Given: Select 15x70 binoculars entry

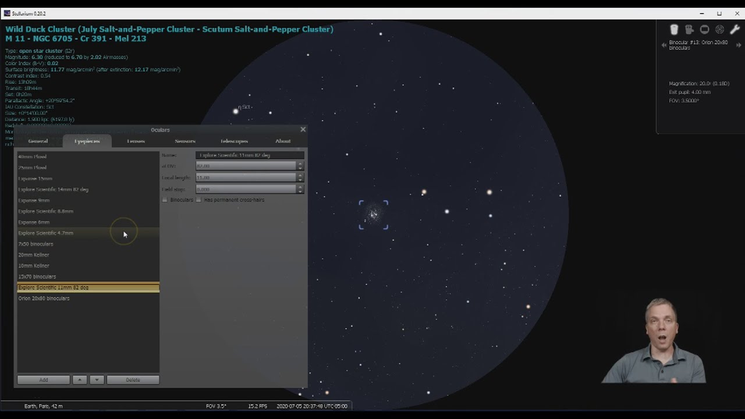Looking at the screenshot, I should click(88, 276).
